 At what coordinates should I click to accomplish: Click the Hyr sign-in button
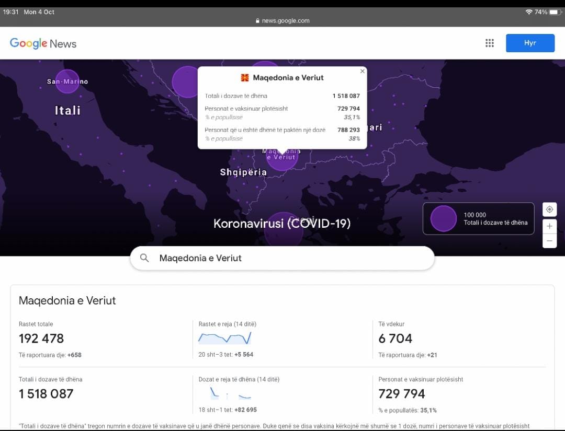tap(530, 43)
